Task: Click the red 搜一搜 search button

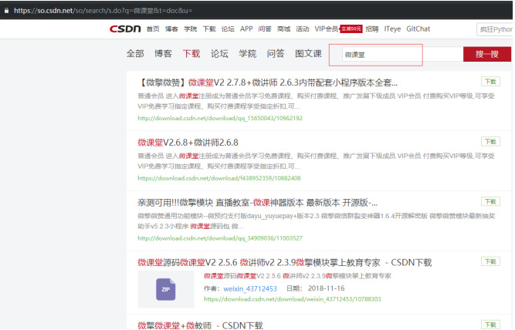Action: tap(487, 54)
